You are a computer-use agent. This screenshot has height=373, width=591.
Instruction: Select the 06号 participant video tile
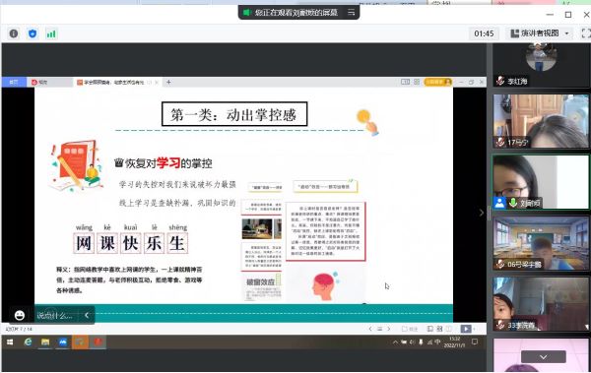click(541, 243)
